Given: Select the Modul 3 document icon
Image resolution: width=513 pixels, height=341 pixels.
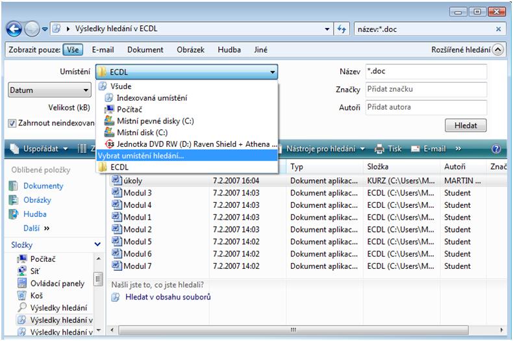Looking at the screenshot, I should (116, 192).
